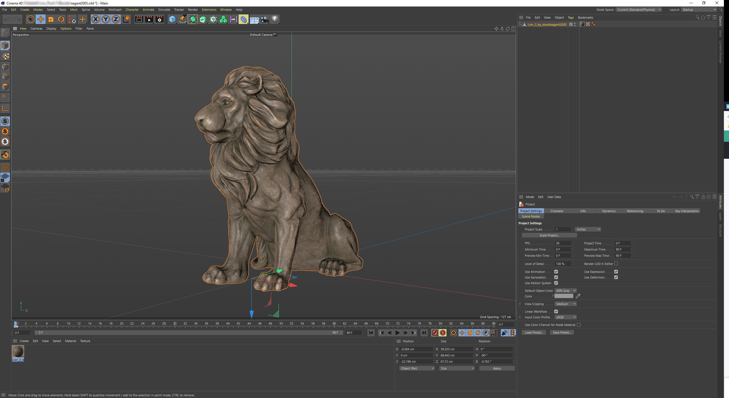Render the current view with the clapperboard icon

[x=139, y=19]
